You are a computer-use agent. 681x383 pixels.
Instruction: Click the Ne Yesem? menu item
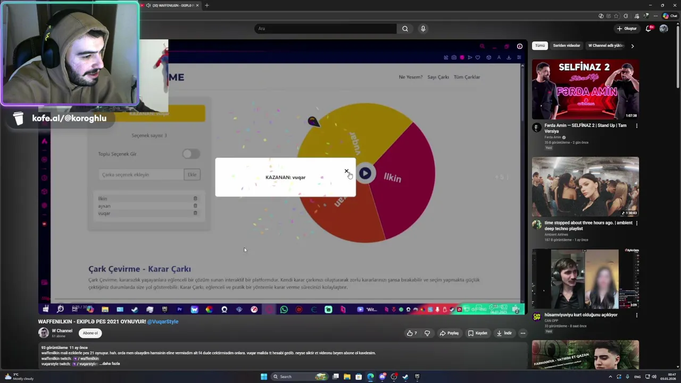click(411, 77)
